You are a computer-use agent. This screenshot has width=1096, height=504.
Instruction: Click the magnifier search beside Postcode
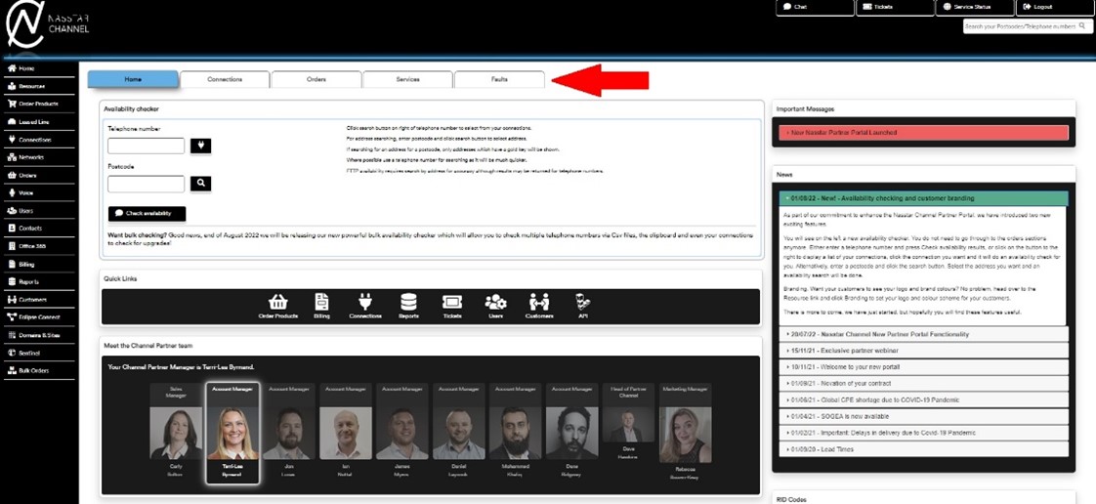point(200,184)
